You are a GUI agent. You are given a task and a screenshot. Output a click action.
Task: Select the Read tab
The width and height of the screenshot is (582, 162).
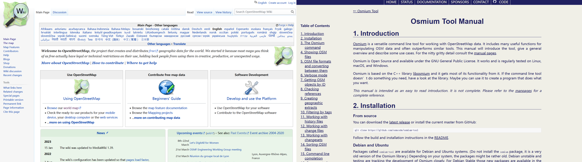[190, 12]
